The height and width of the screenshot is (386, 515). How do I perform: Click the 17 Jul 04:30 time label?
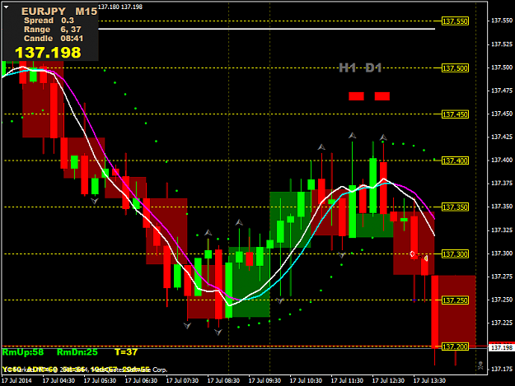(x=59, y=380)
